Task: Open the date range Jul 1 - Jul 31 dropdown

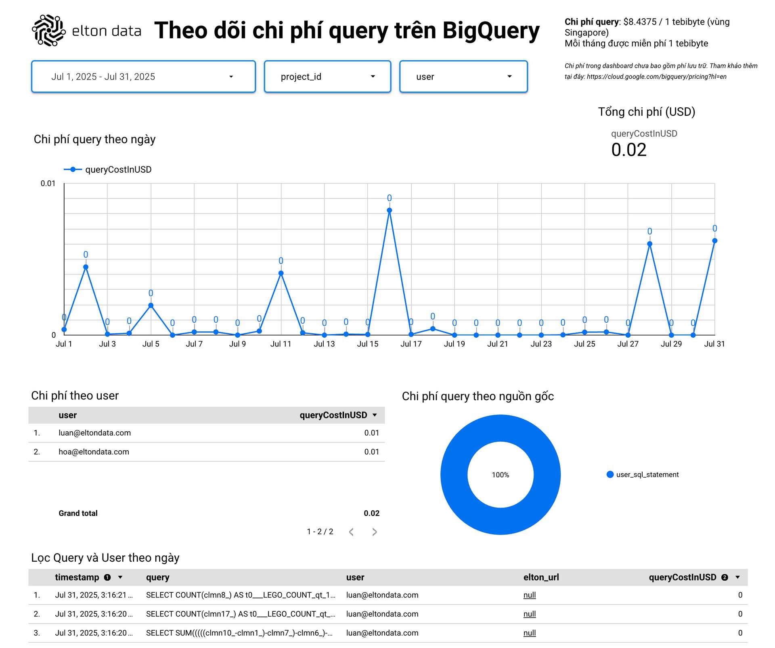Action: click(143, 77)
